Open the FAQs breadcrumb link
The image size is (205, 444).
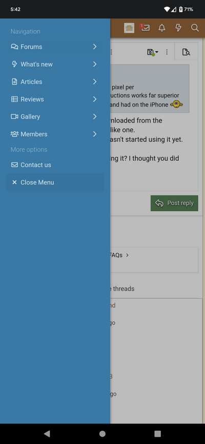(116, 255)
